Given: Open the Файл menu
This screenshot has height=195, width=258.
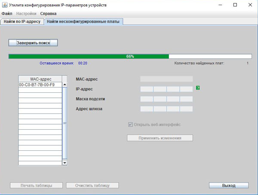Looking at the screenshot, I should click(7, 14).
